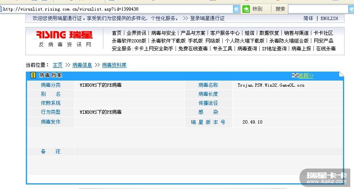354x189 pixels.
Task: Click 杀毒软件下载版 link
Action: tap(169, 41)
